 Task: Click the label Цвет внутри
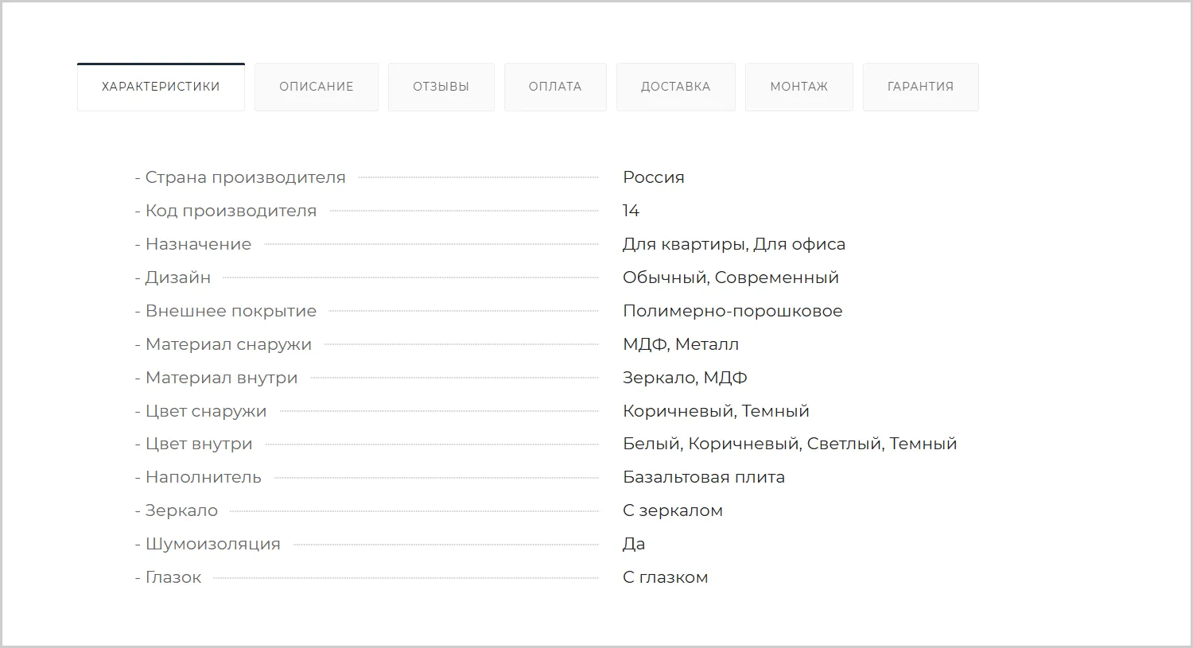click(x=199, y=444)
